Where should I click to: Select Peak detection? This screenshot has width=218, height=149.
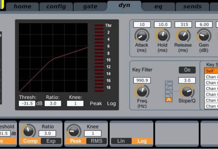click(76, 141)
